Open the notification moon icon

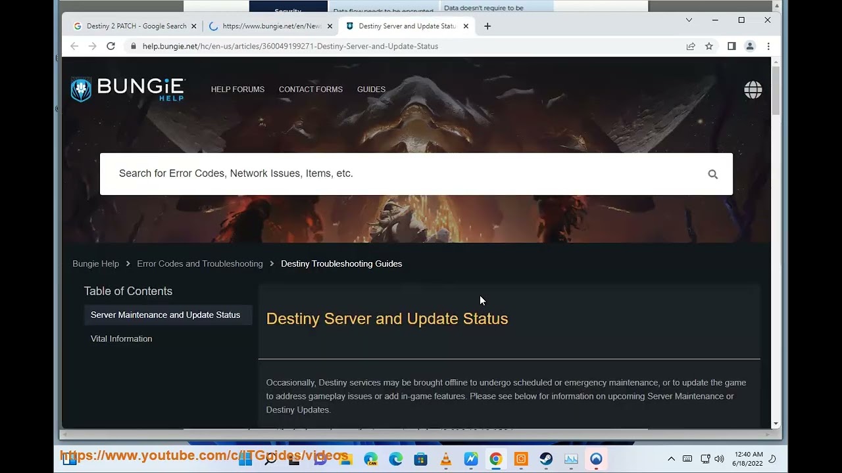(x=773, y=459)
